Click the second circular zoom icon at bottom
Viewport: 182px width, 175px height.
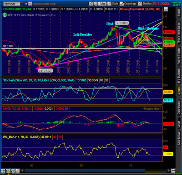tap(12, 170)
